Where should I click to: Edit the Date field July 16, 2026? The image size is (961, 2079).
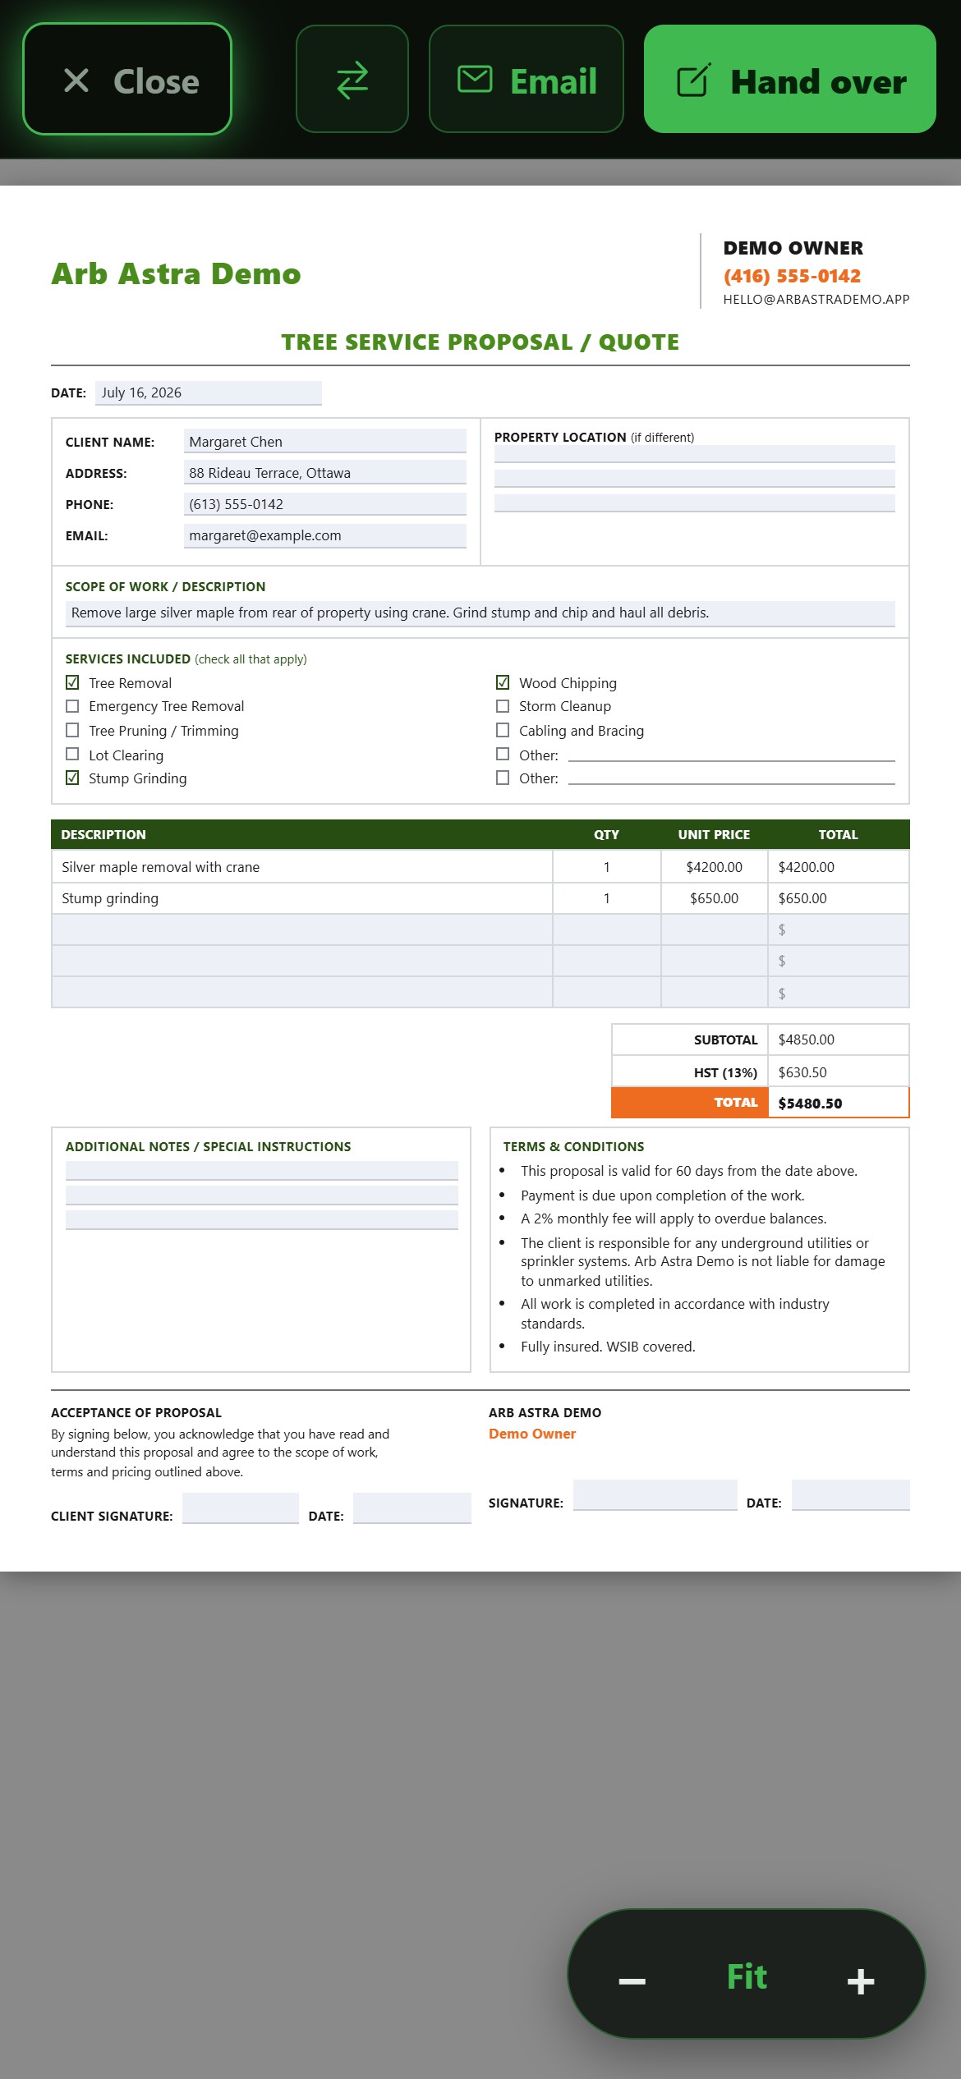pos(209,392)
